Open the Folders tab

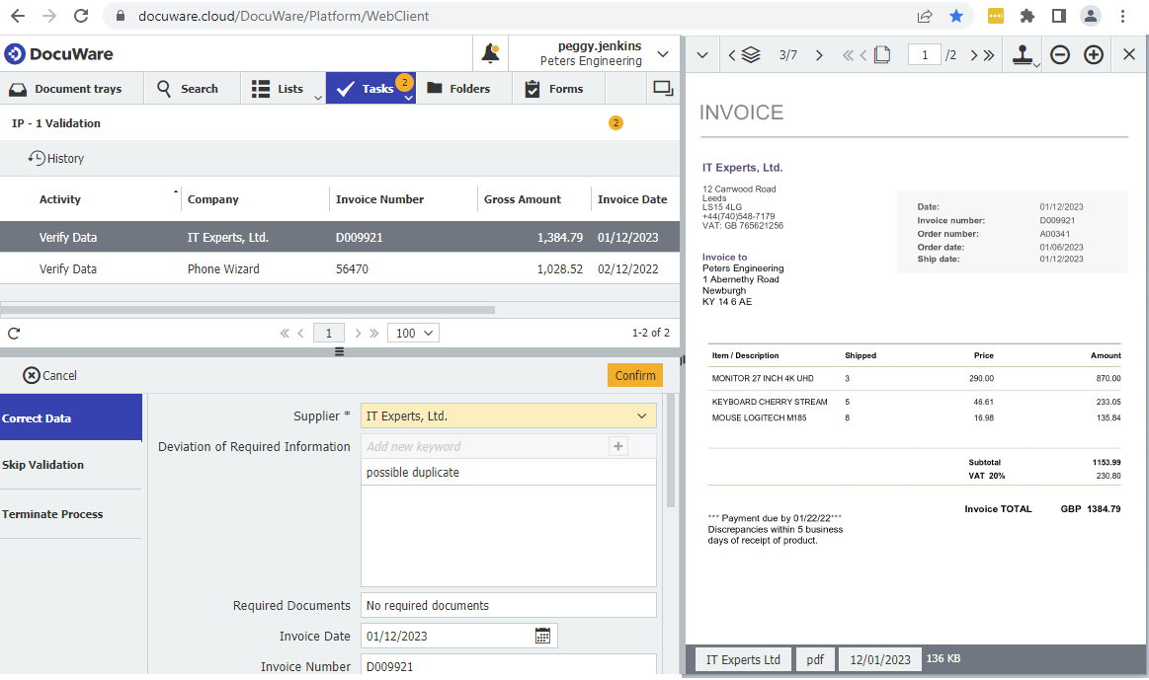pyautogui.click(x=458, y=89)
